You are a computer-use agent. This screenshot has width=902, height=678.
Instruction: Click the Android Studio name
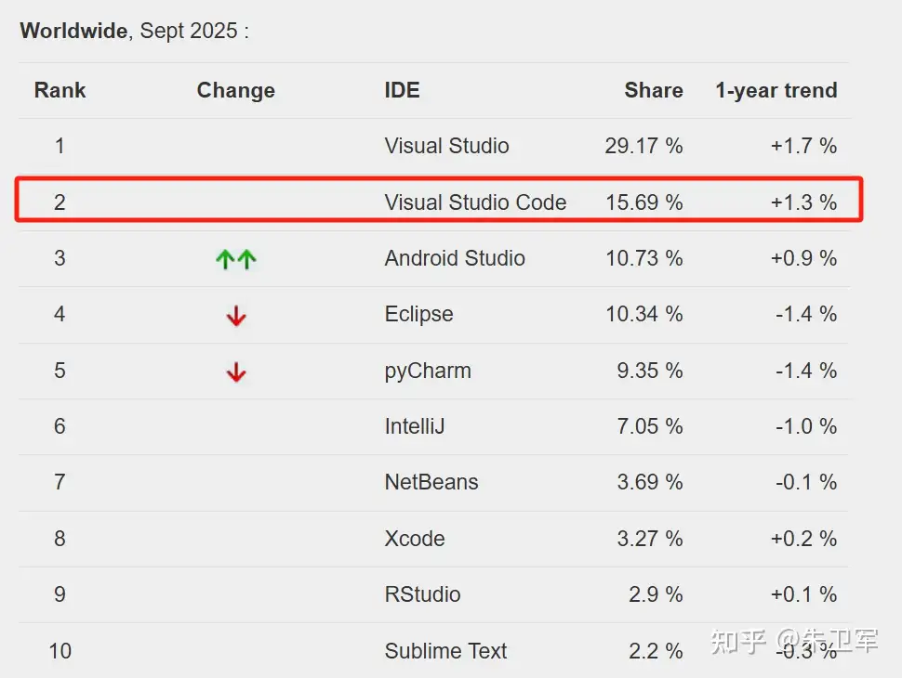click(x=455, y=258)
